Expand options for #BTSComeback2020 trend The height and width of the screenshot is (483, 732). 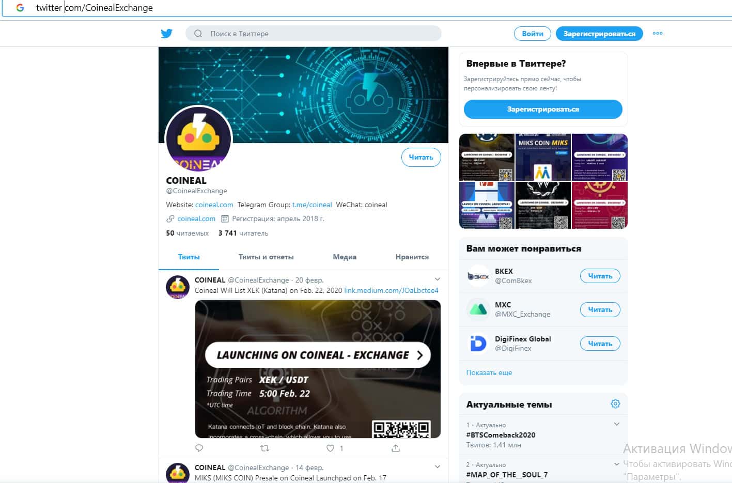coord(616,424)
